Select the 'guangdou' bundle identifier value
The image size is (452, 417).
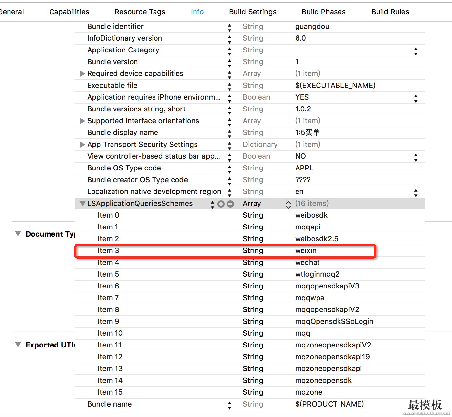[x=312, y=27]
